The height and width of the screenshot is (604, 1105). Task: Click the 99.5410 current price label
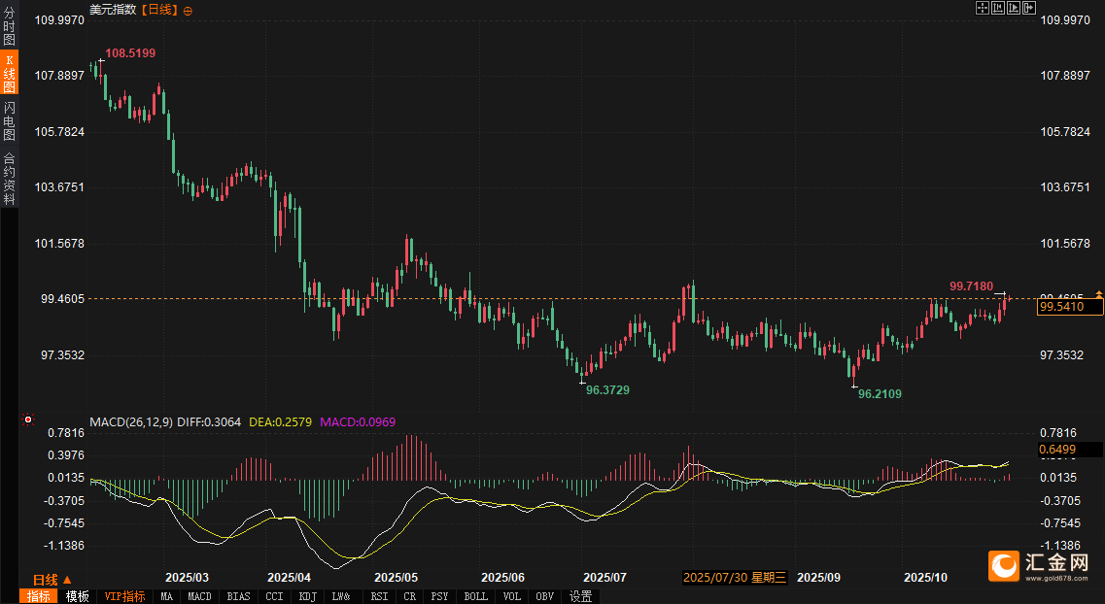(x=1070, y=307)
